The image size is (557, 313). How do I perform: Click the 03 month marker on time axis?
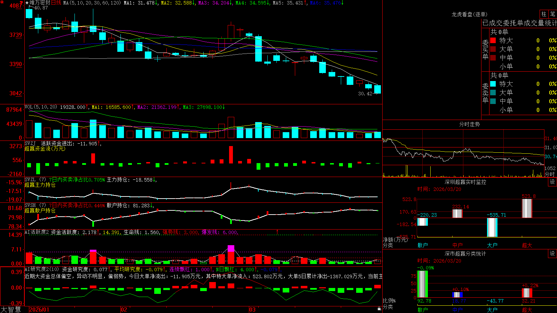(x=252, y=310)
